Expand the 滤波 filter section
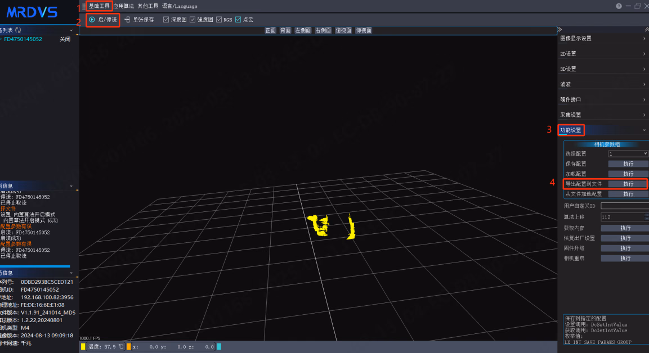 (603, 84)
